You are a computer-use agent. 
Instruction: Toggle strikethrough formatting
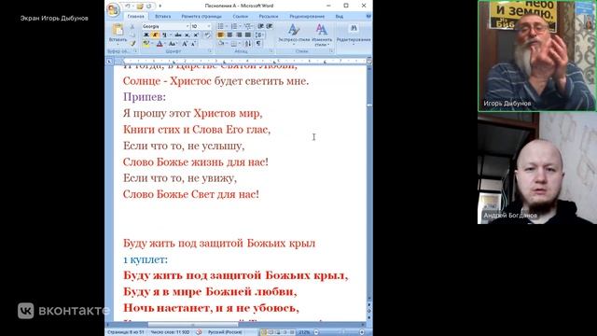[x=178, y=35]
